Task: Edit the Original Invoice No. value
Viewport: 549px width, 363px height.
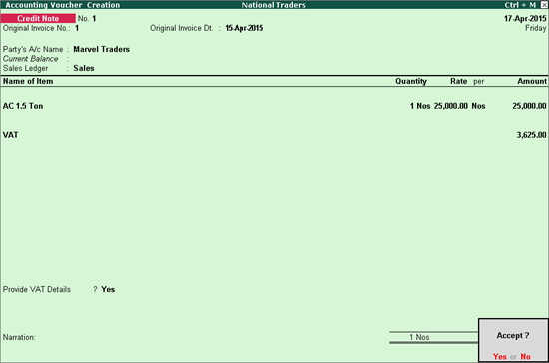Action: tap(77, 28)
